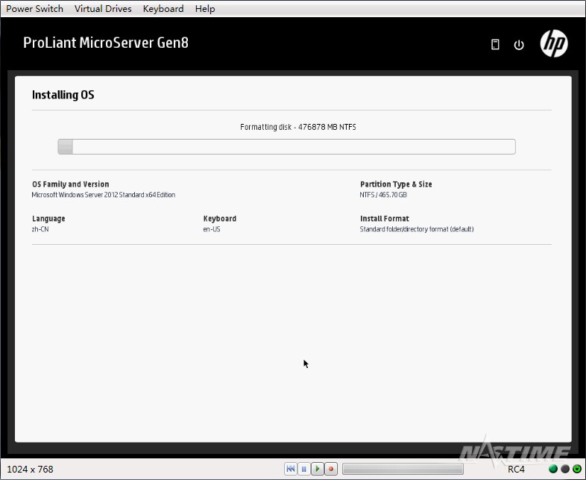Click the first green status indicator
Viewport: 586px width, 480px height.
(553, 469)
